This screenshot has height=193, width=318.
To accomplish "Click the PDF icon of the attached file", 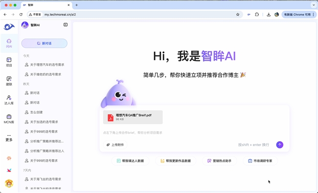I will (111, 117).
